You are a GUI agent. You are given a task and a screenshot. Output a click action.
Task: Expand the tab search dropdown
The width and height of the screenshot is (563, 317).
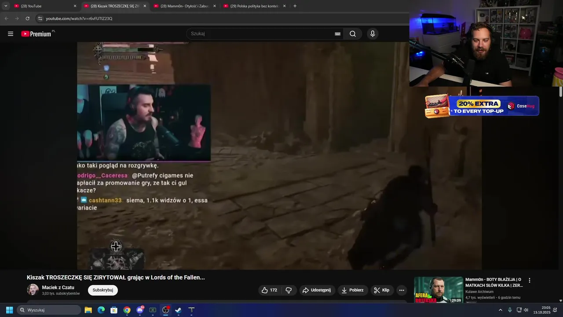point(6,6)
